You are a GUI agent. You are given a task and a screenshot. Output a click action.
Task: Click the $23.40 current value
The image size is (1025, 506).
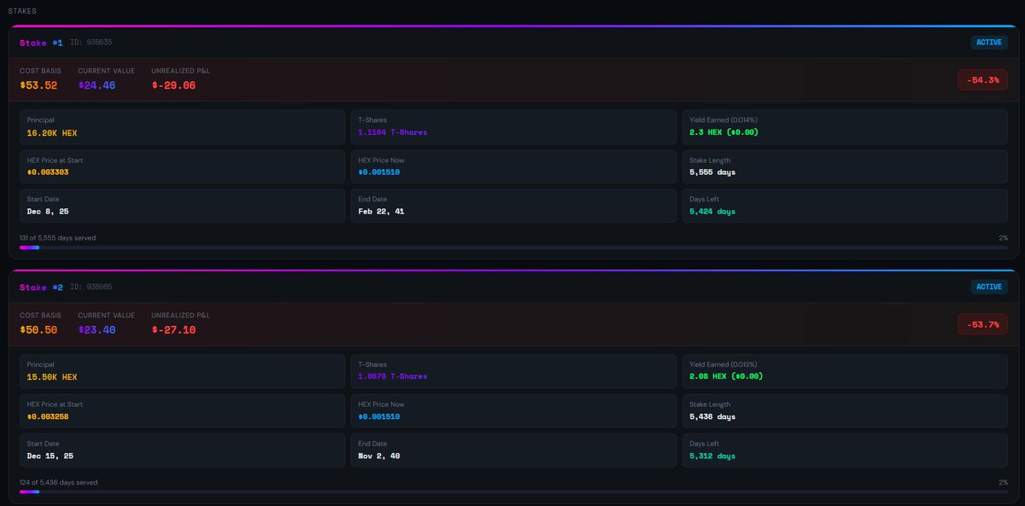[97, 329]
